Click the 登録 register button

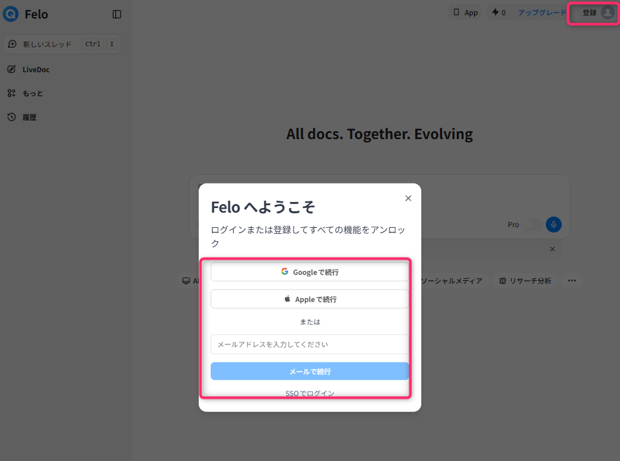pyautogui.click(x=589, y=13)
